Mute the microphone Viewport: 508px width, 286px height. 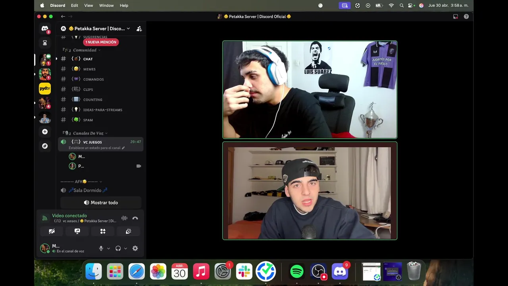[x=101, y=248]
